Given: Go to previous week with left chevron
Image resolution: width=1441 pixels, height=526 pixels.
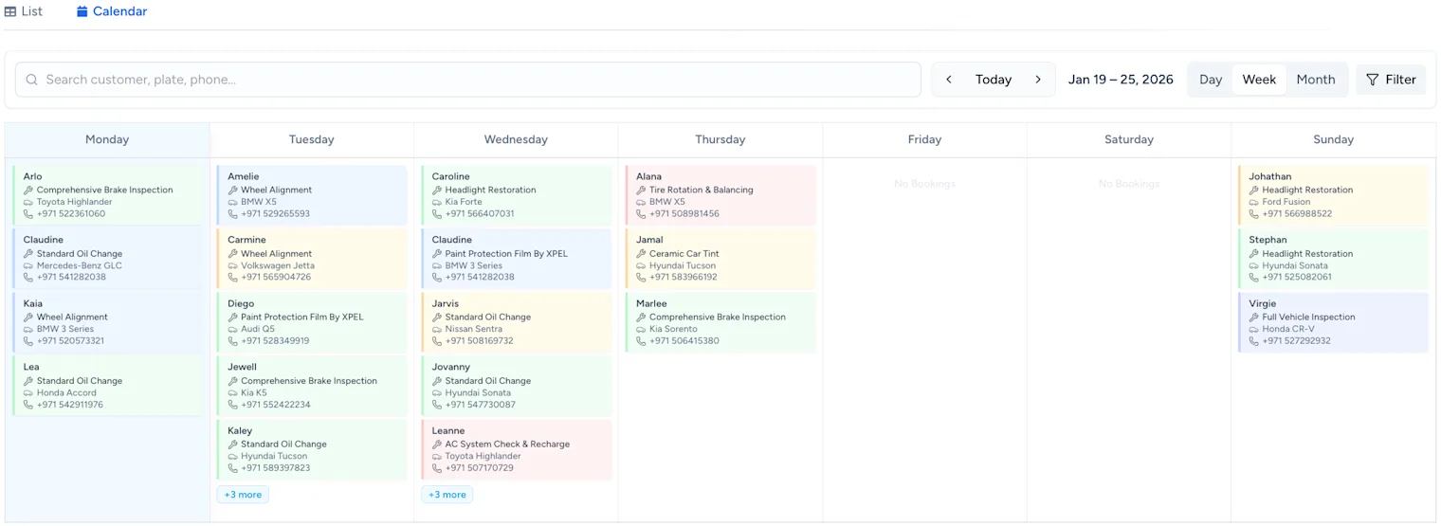Looking at the screenshot, I should (x=949, y=80).
